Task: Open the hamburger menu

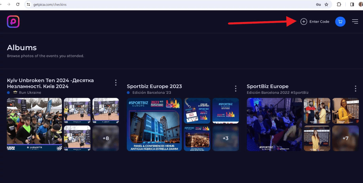Action: [x=355, y=22]
